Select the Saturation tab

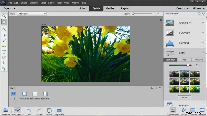pyautogui.click(x=170, y=60)
